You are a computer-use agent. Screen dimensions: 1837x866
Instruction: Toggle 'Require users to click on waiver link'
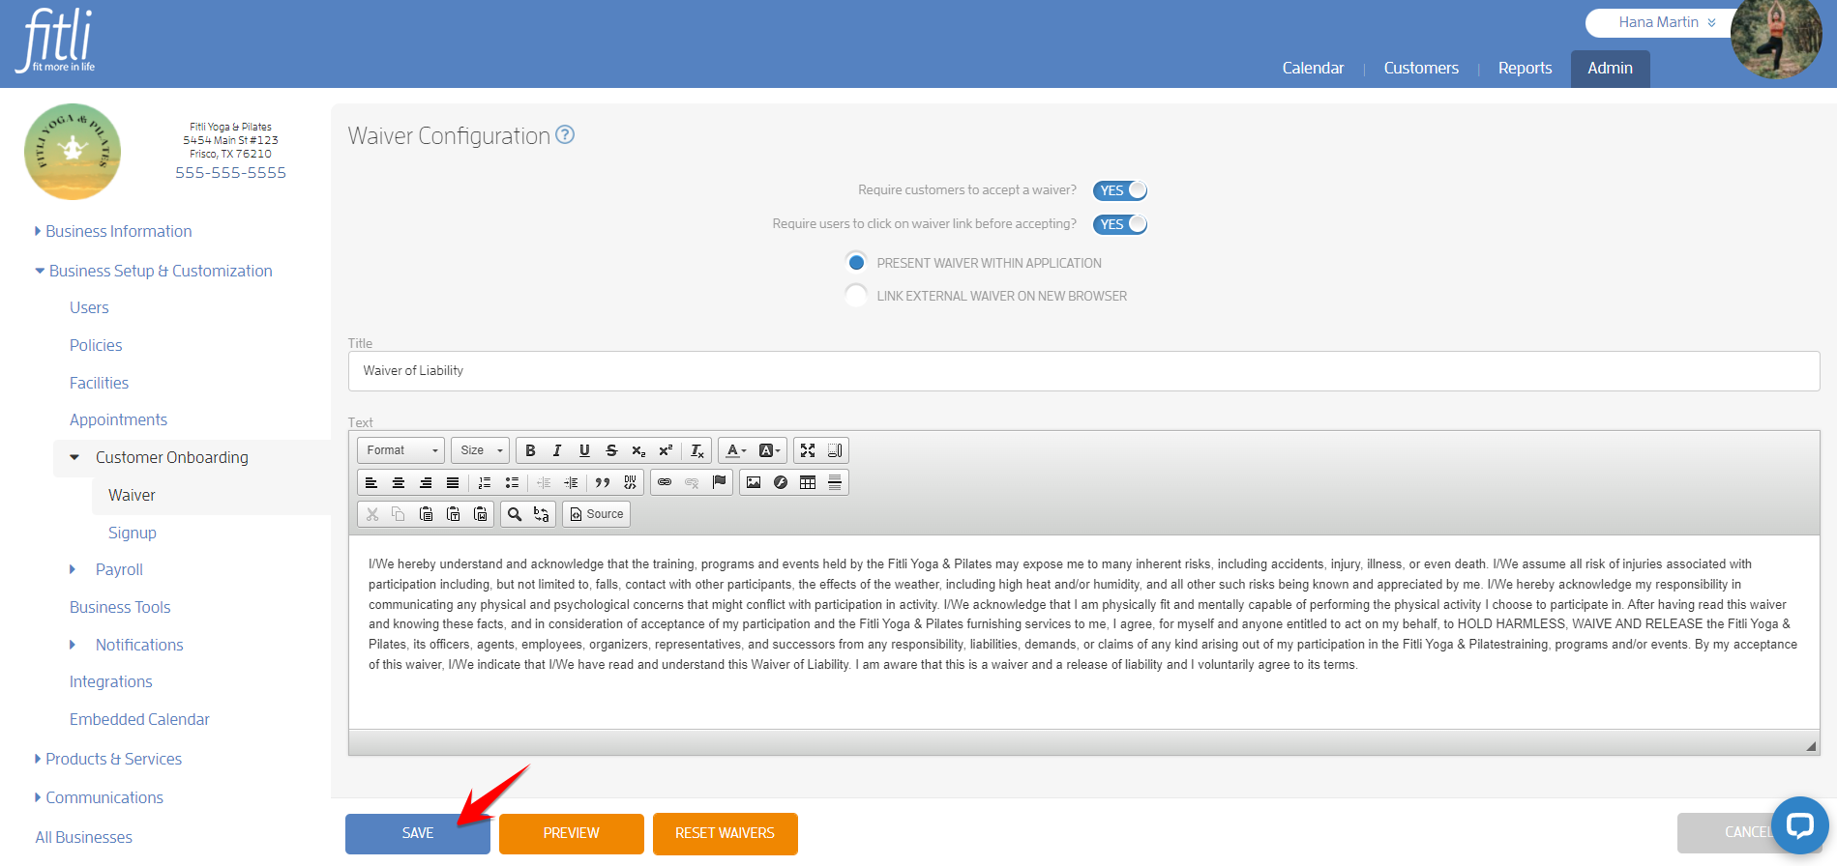click(1120, 224)
